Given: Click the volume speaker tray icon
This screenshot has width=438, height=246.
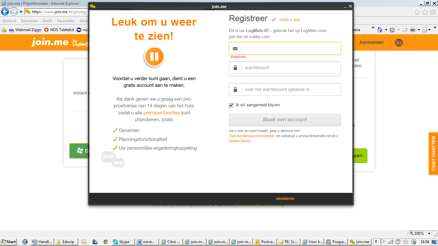Looking at the screenshot, I should [x=406, y=242].
